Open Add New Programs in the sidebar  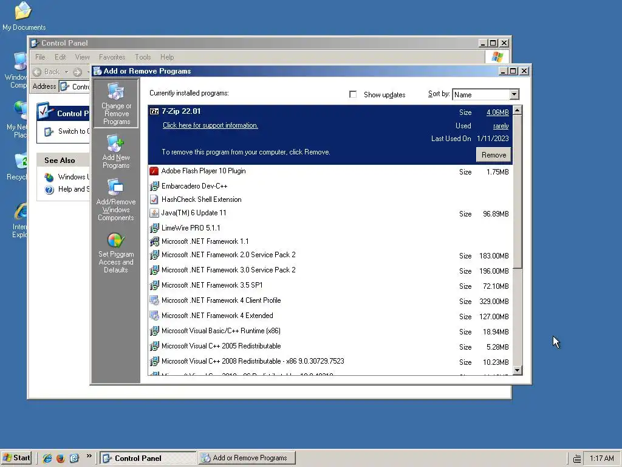click(x=116, y=151)
